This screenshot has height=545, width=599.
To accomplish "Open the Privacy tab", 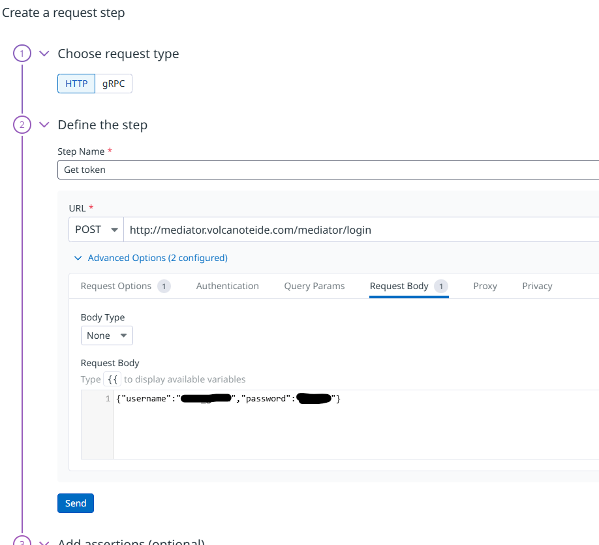I will [537, 286].
